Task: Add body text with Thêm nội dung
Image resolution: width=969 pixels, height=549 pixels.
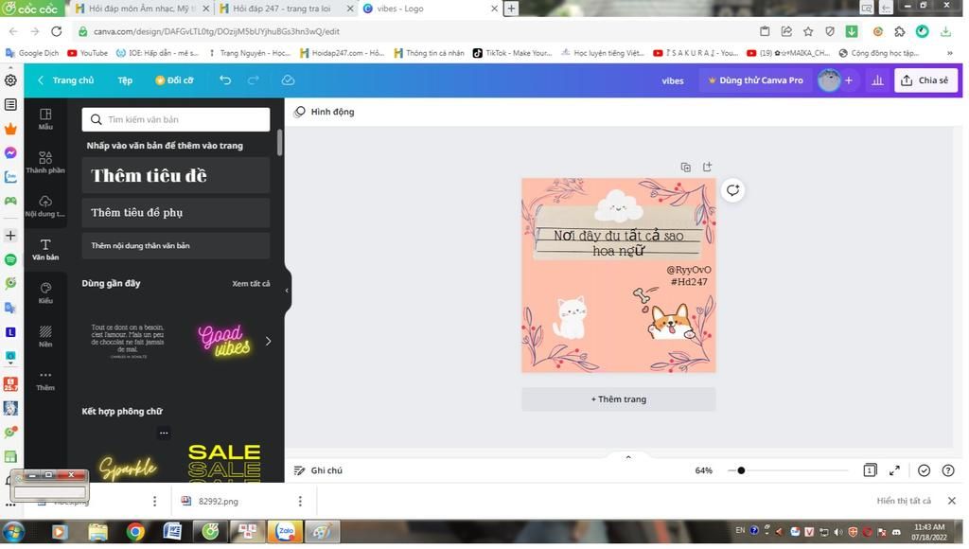Action: point(176,245)
